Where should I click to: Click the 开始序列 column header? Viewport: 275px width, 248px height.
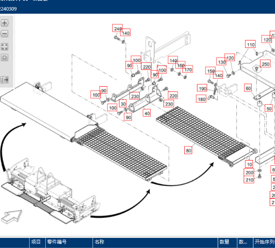click(x=264, y=242)
